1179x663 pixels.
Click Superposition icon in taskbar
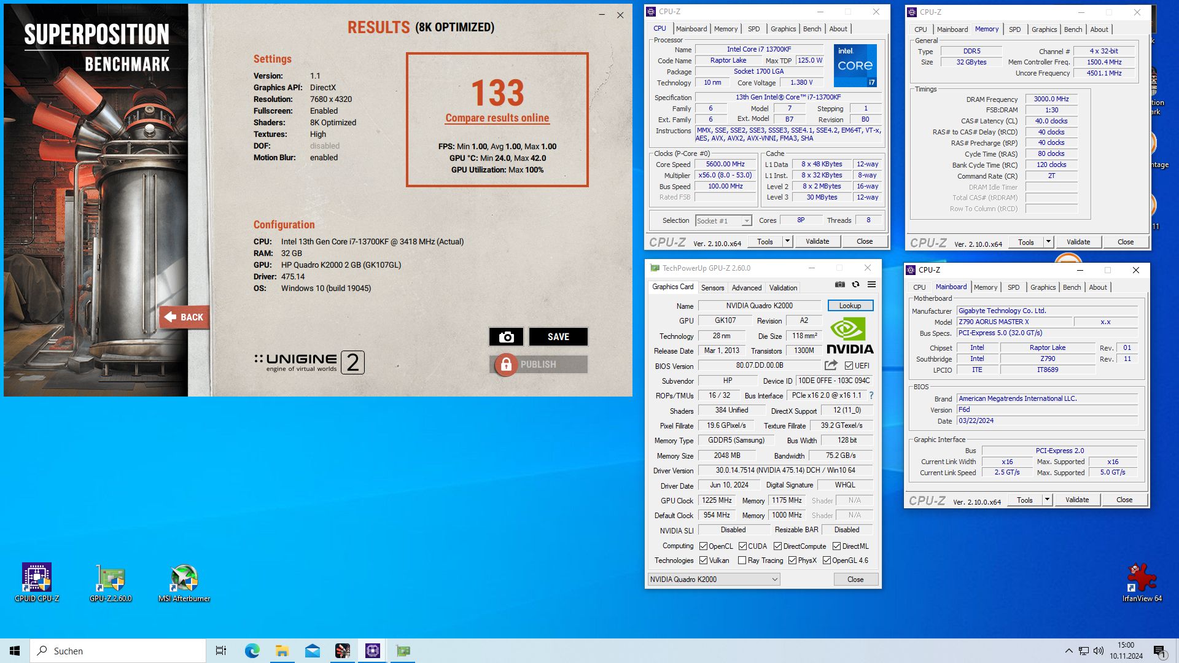pos(342,651)
